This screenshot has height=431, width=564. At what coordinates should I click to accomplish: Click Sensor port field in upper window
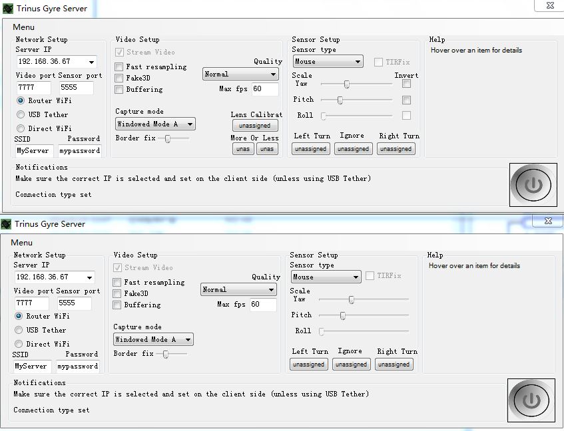77,88
